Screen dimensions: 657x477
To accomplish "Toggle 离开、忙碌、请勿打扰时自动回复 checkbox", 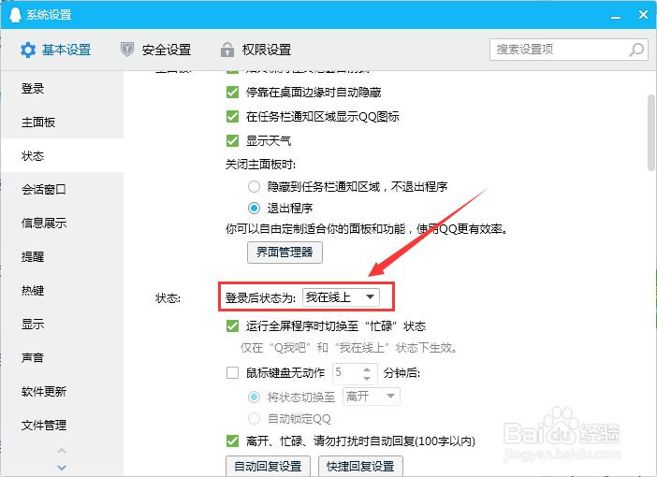I will click(232, 441).
